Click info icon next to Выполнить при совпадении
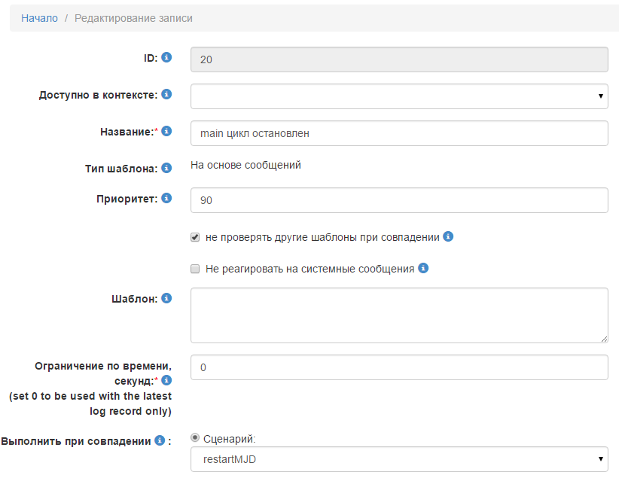Screen dimensions: 619x481 coord(160,440)
